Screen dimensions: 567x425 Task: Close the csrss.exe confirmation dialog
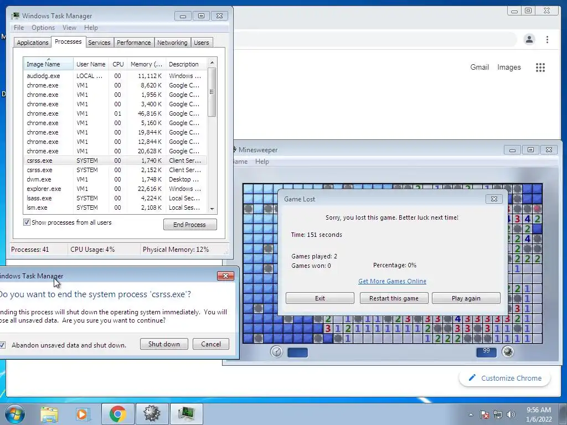(225, 276)
